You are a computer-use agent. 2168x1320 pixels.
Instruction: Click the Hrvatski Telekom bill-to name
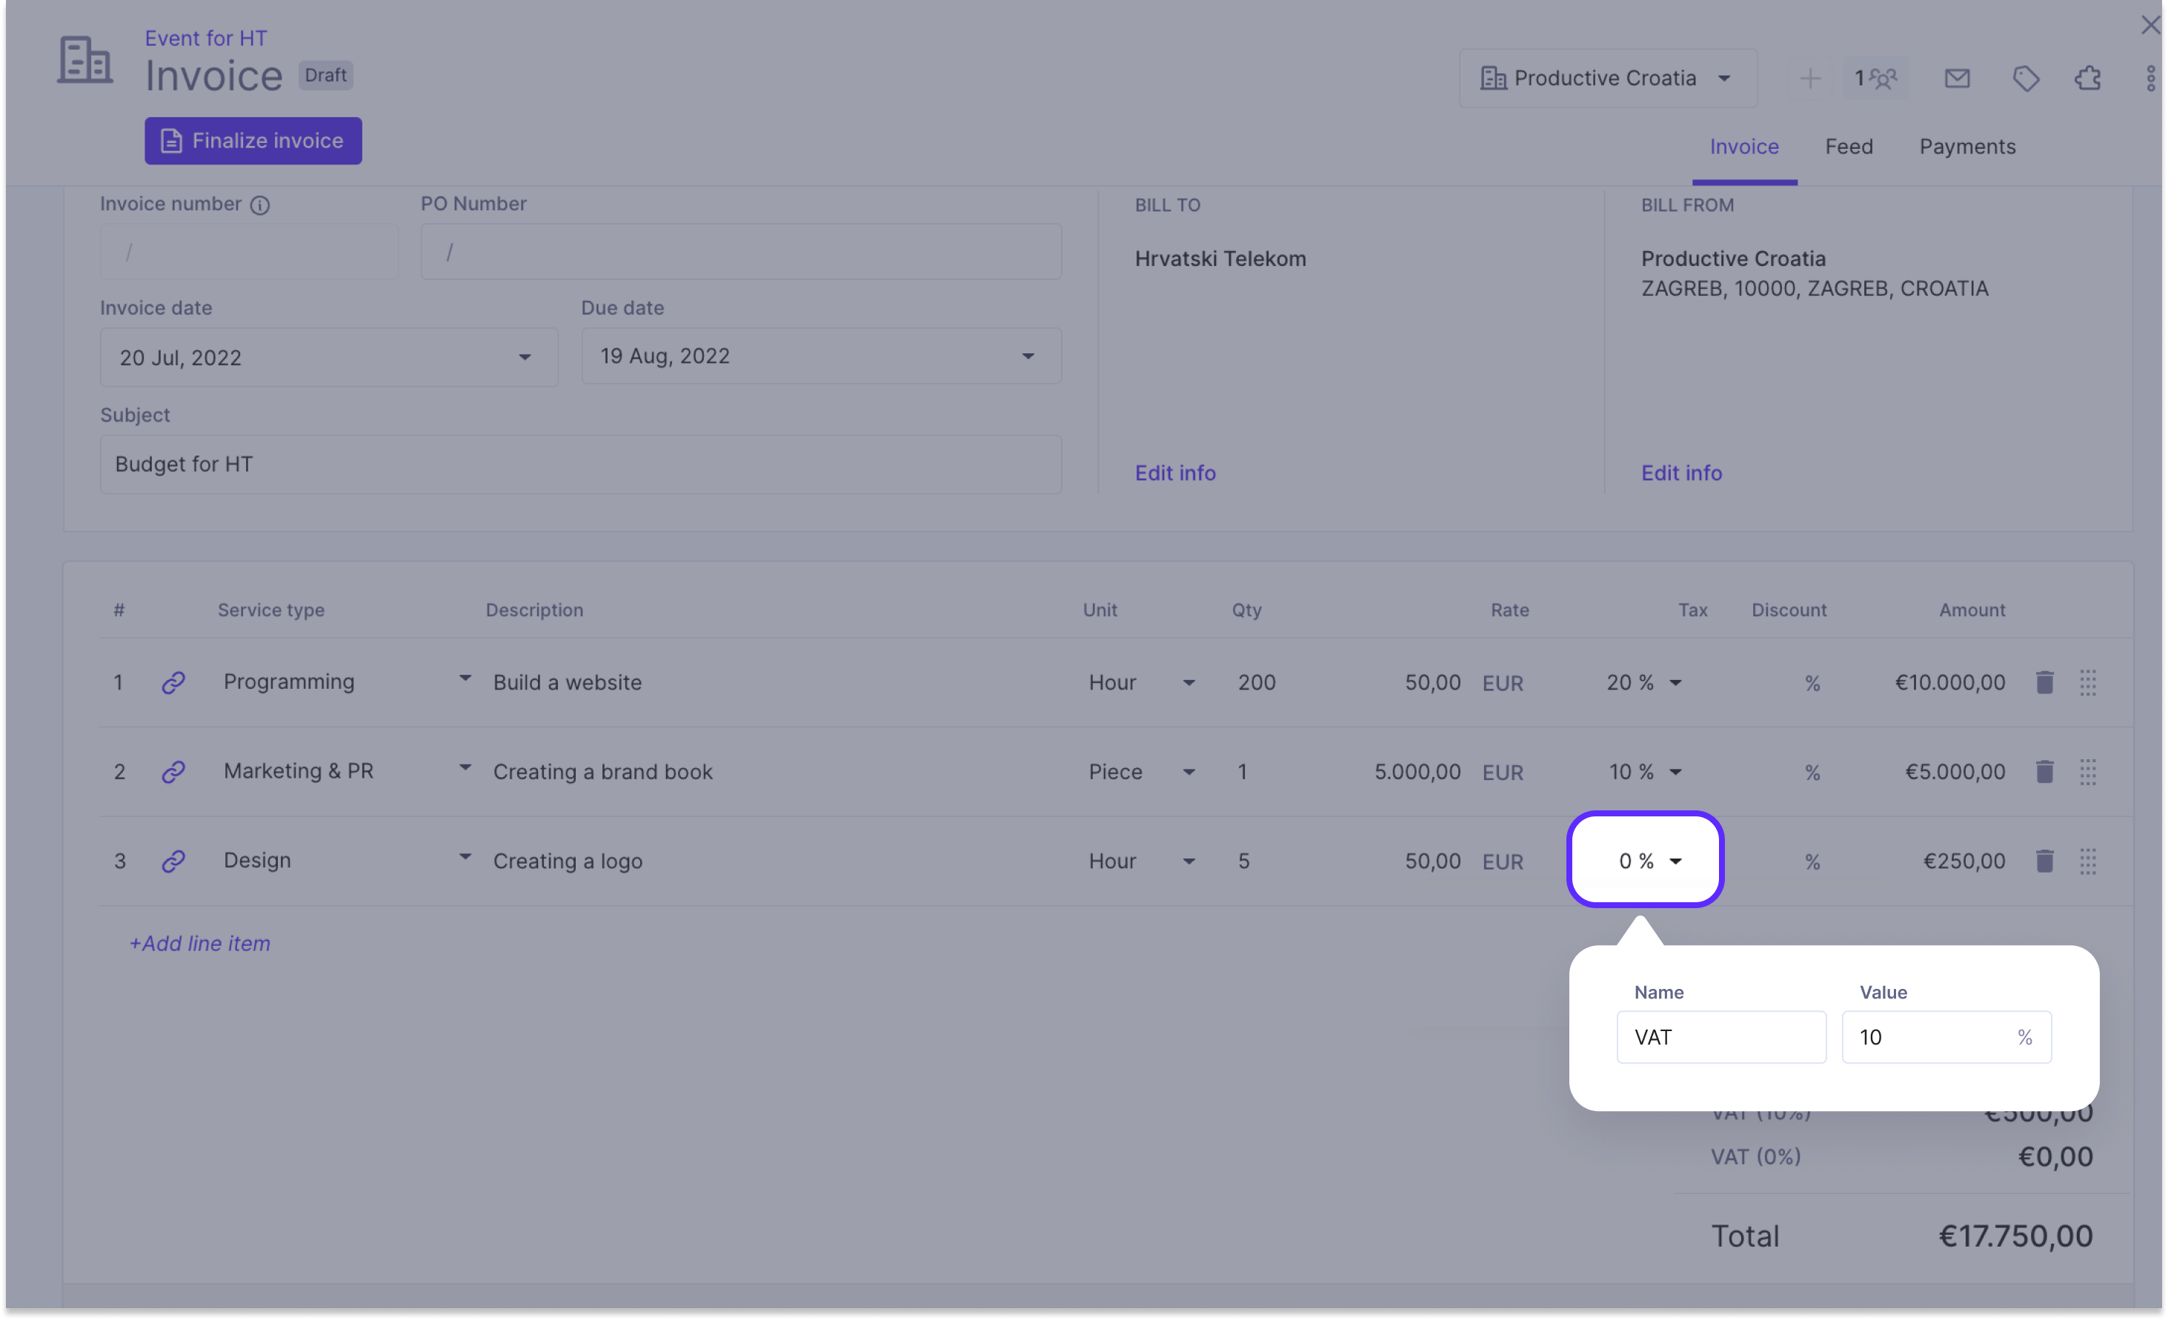[1220, 259]
